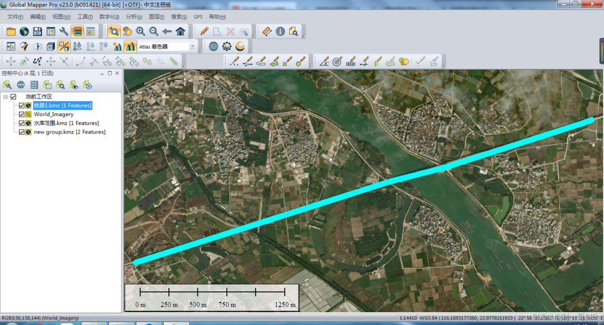
Task: Select the Feature Info tool
Action: (x=280, y=31)
